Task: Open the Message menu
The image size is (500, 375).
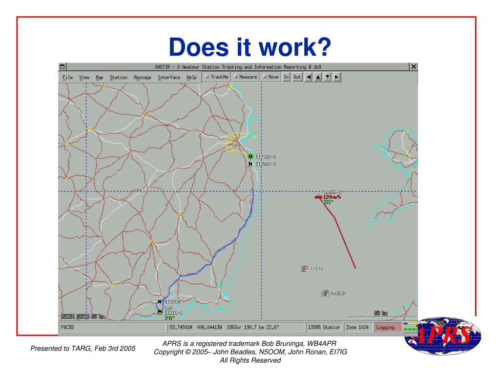Action: coord(142,77)
